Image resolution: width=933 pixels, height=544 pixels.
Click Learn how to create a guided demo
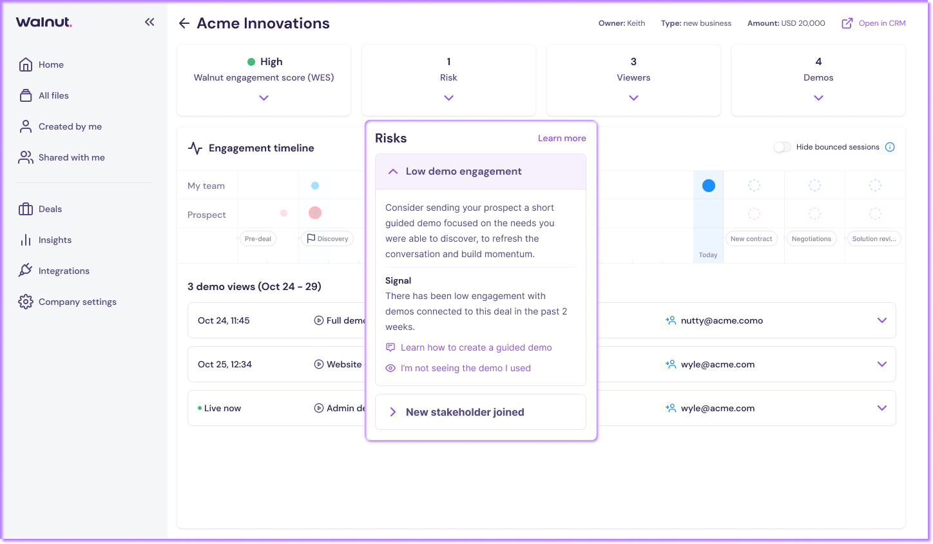click(476, 347)
